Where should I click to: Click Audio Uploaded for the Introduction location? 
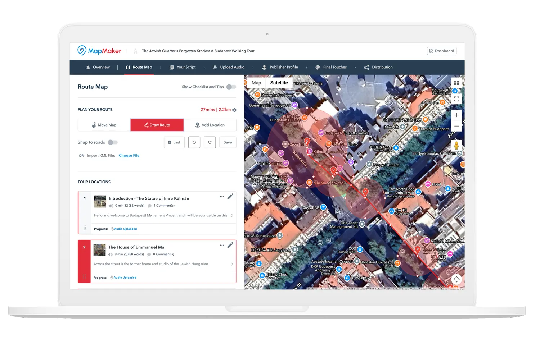(x=125, y=229)
